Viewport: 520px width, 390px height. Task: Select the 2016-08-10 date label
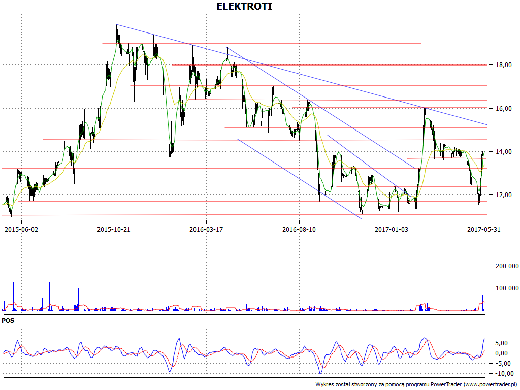pyautogui.click(x=299, y=230)
